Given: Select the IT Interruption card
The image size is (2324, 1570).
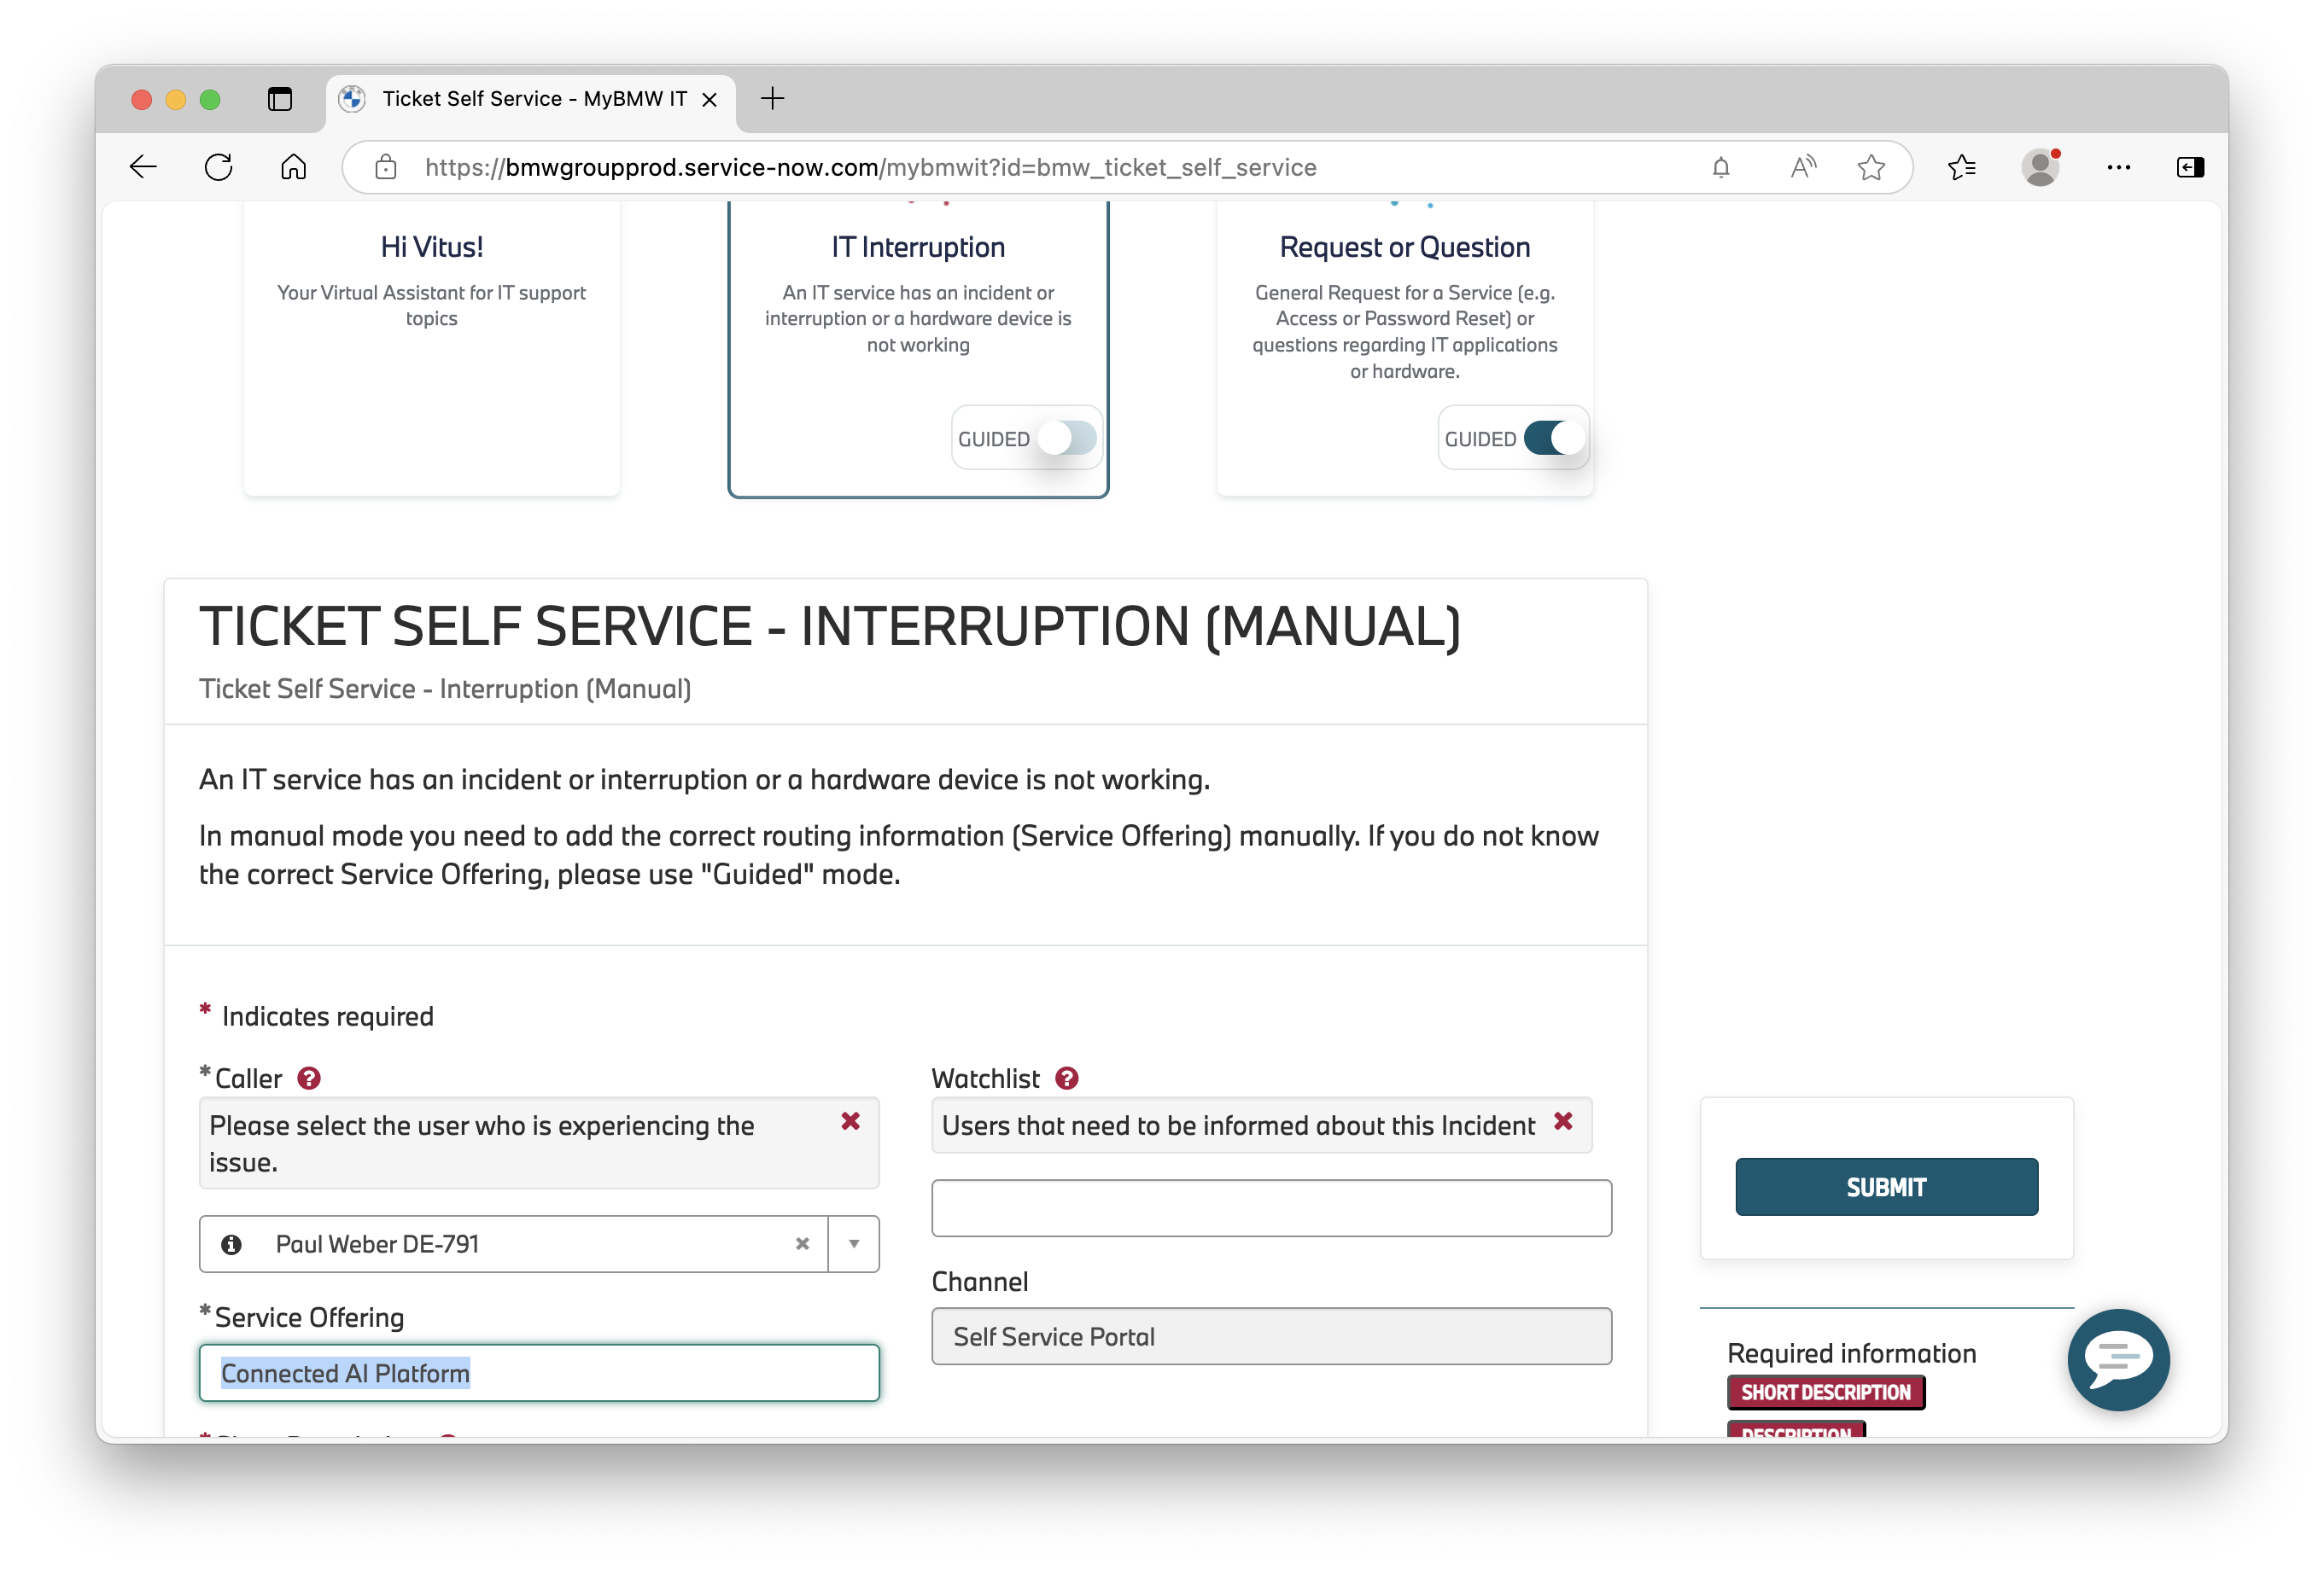Looking at the screenshot, I should (918, 348).
